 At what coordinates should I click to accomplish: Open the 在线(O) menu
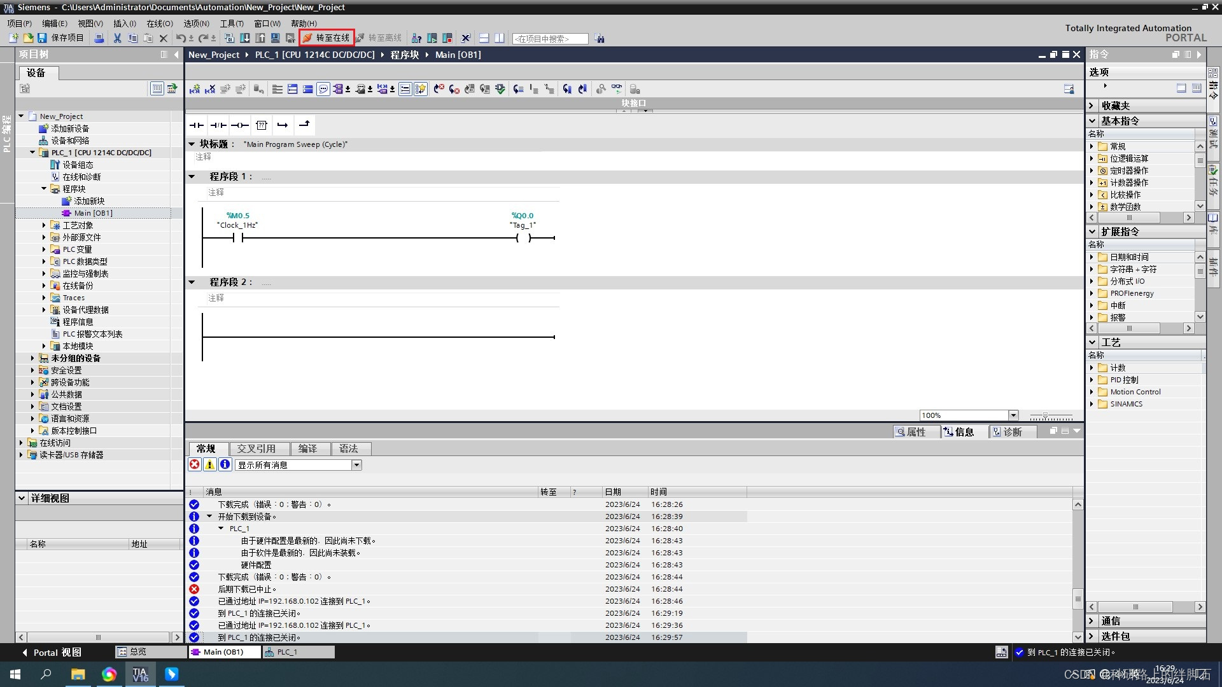click(x=160, y=24)
